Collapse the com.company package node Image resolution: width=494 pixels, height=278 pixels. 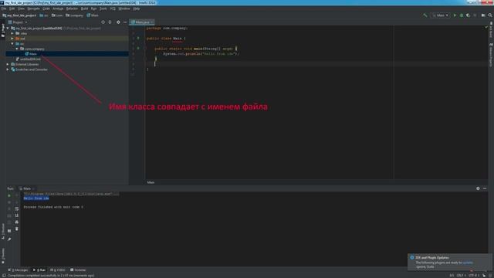(17, 49)
